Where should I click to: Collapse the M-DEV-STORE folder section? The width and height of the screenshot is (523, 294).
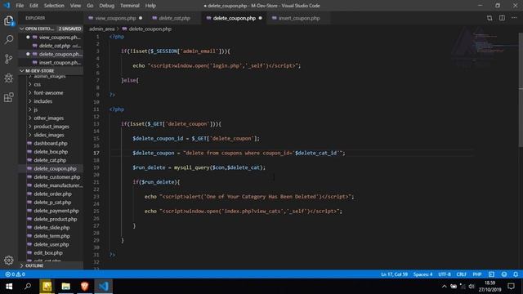(51, 71)
